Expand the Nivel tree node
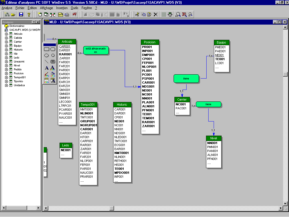Image resolution: width=289 pixels, height=217 pixels. [6, 66]
